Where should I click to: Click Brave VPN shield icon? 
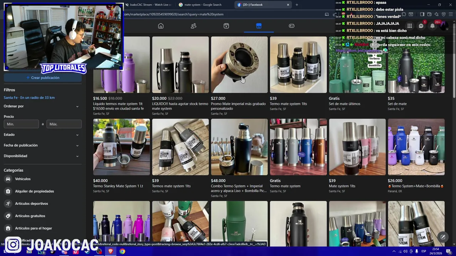click(x=444, y=14)
